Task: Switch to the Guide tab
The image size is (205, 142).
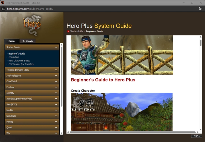Action: (12, 41)
